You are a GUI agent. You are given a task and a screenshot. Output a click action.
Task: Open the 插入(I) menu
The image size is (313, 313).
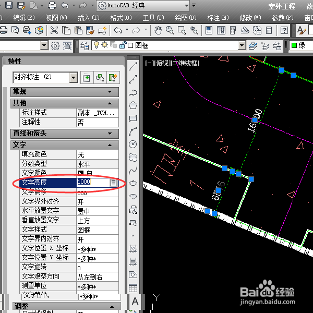(89, 18)
